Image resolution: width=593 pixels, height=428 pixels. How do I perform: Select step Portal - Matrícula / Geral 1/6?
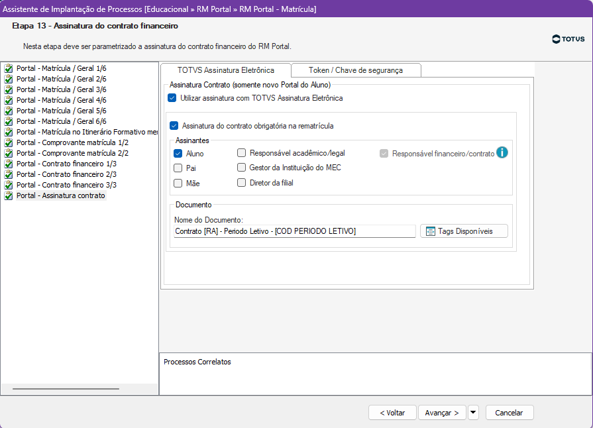coord(61,68)
